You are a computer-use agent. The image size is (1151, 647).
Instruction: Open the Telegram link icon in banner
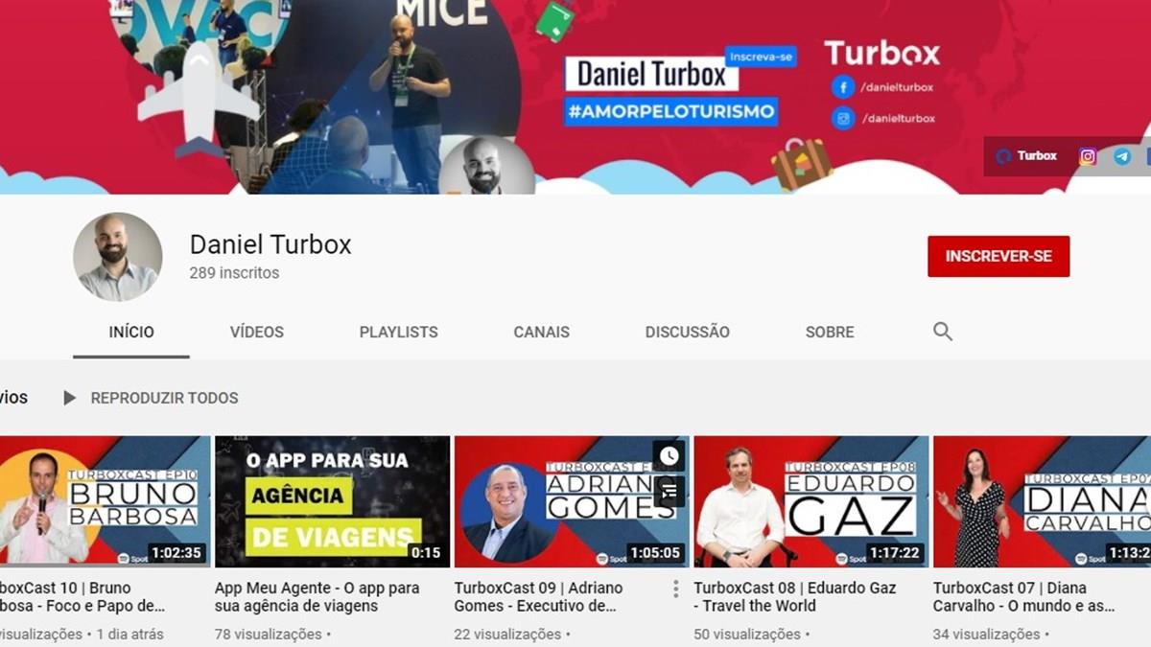tap(1122, 156)
